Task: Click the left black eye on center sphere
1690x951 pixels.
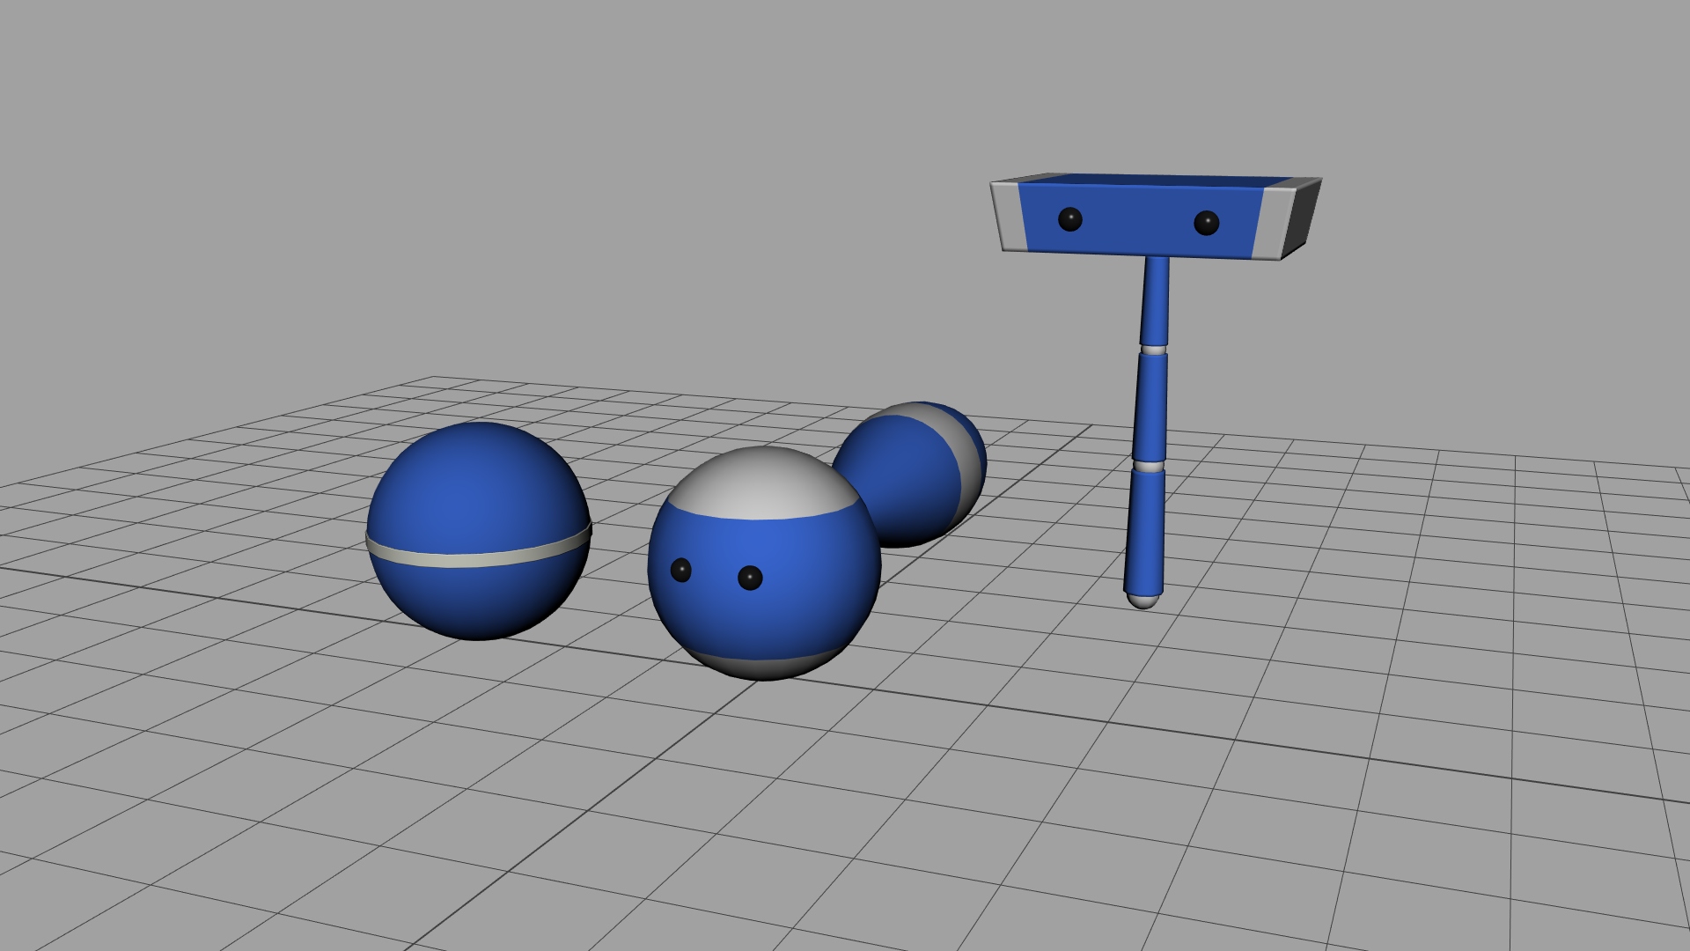Action: (x=680, y=571)
